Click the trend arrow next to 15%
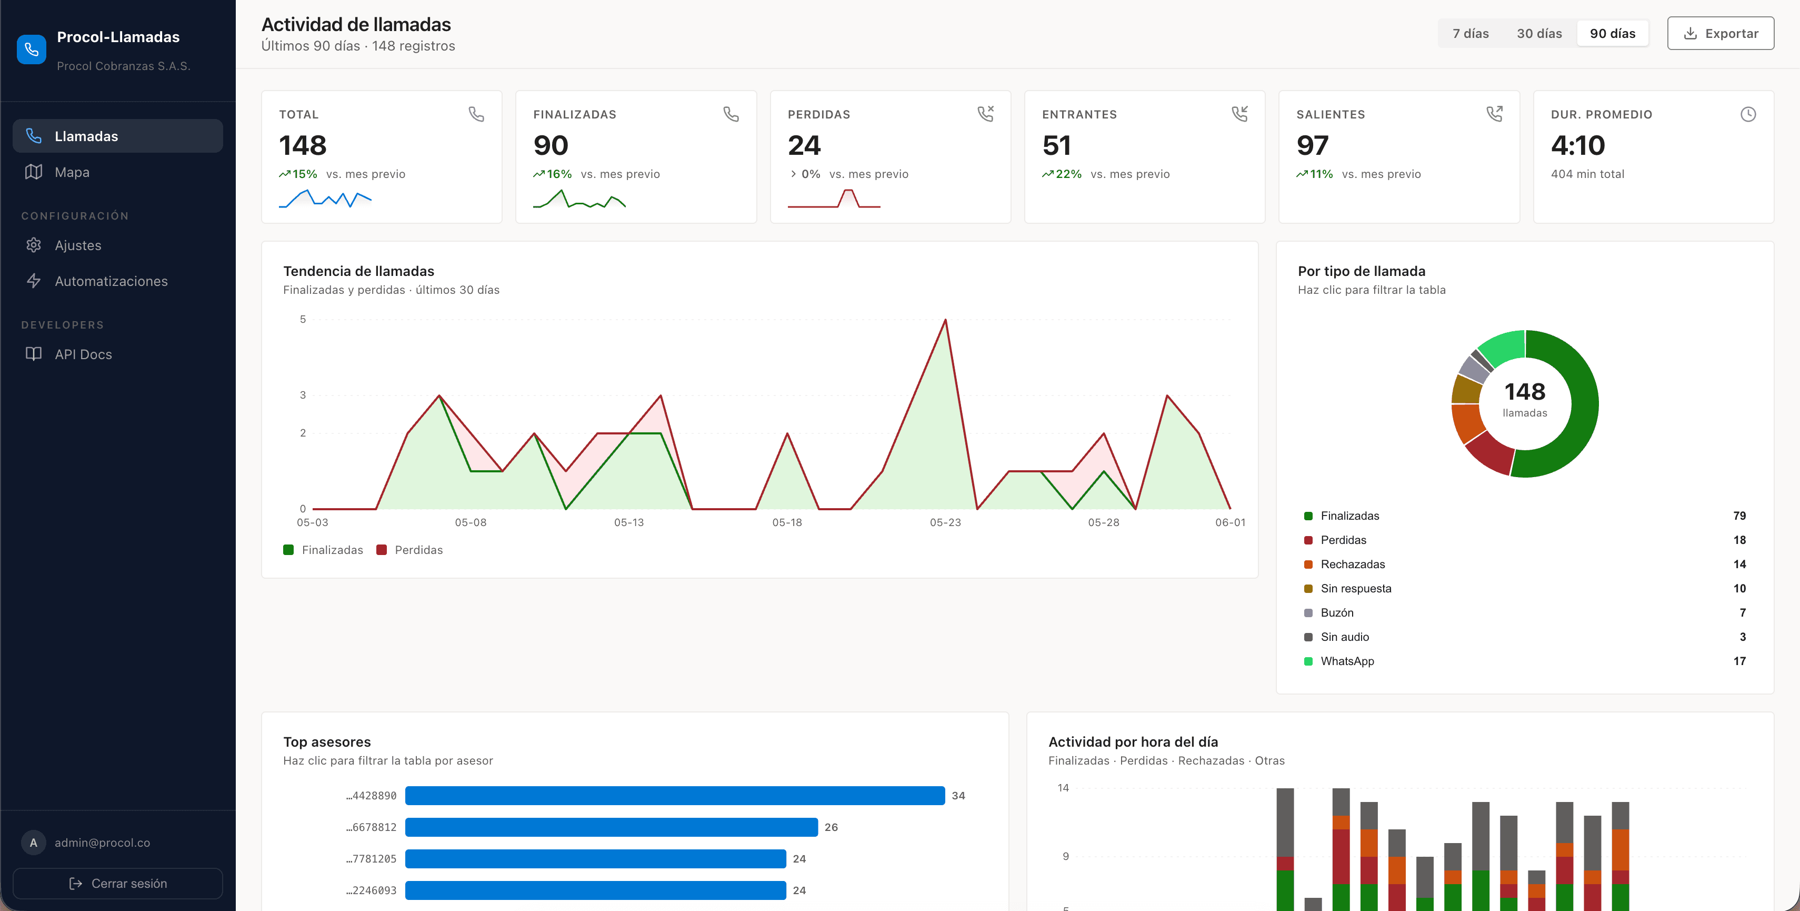 coord(284,174)
